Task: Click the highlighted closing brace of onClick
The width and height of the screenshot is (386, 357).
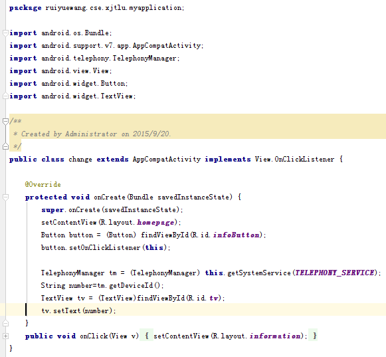Action: [315, 336]
